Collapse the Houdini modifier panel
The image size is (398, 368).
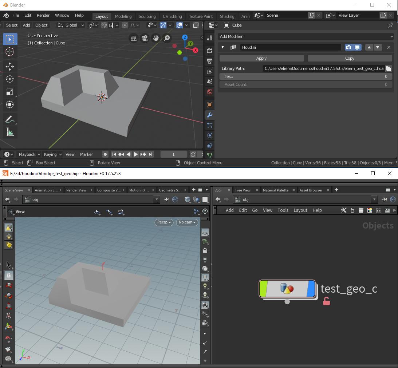[222, 47]
